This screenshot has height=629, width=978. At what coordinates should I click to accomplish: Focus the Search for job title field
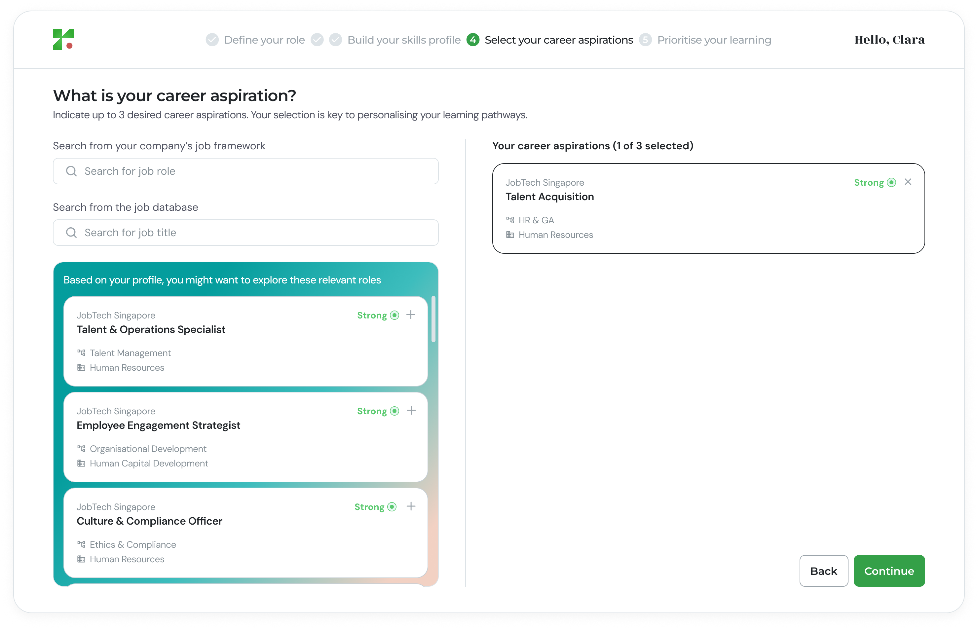click(253, 233)
